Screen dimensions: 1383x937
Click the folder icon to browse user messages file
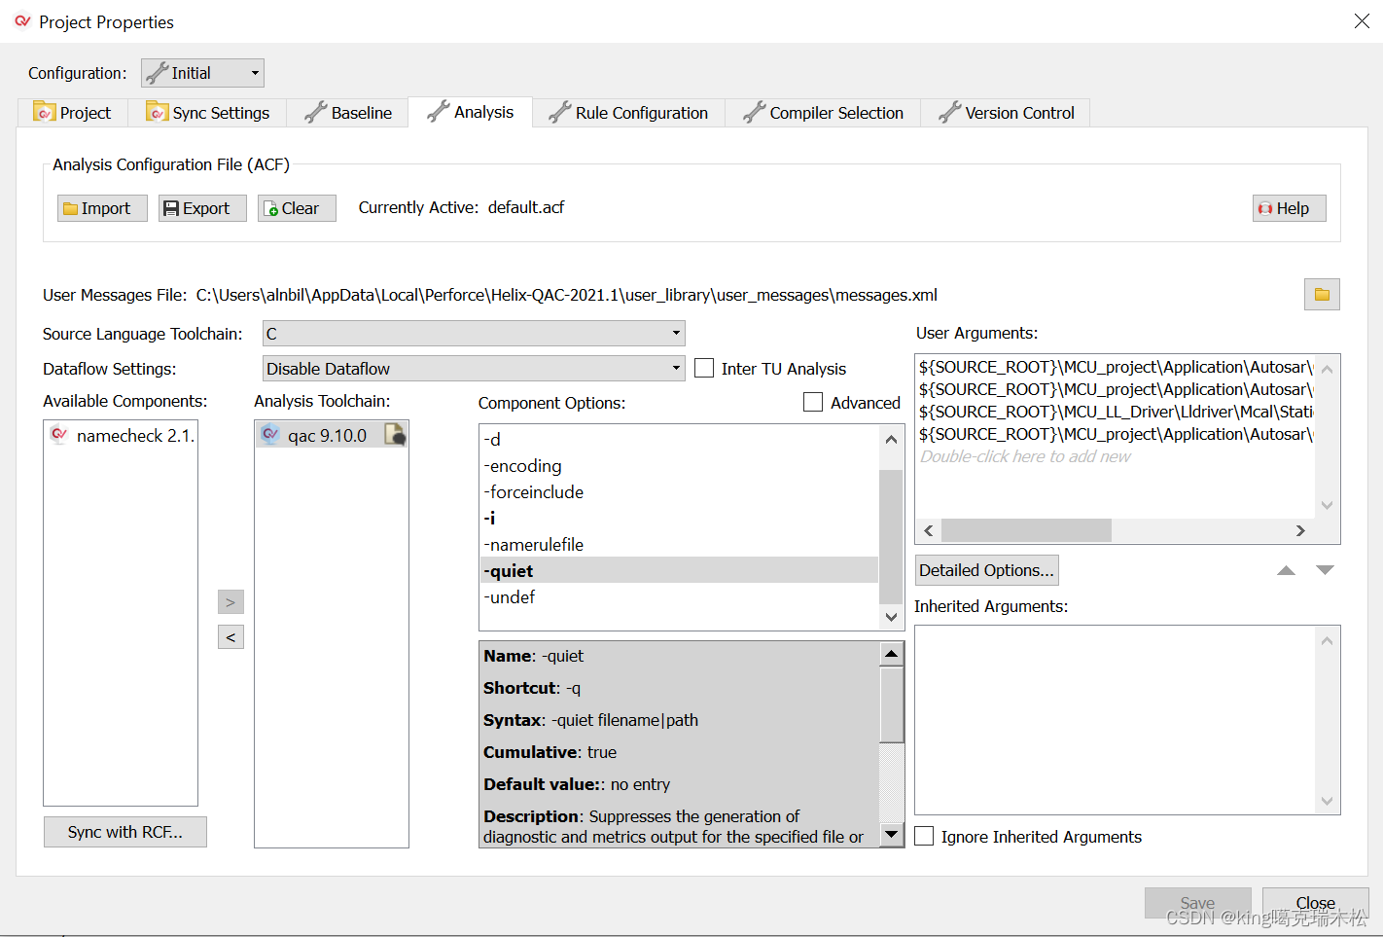tap(1322, 294)
